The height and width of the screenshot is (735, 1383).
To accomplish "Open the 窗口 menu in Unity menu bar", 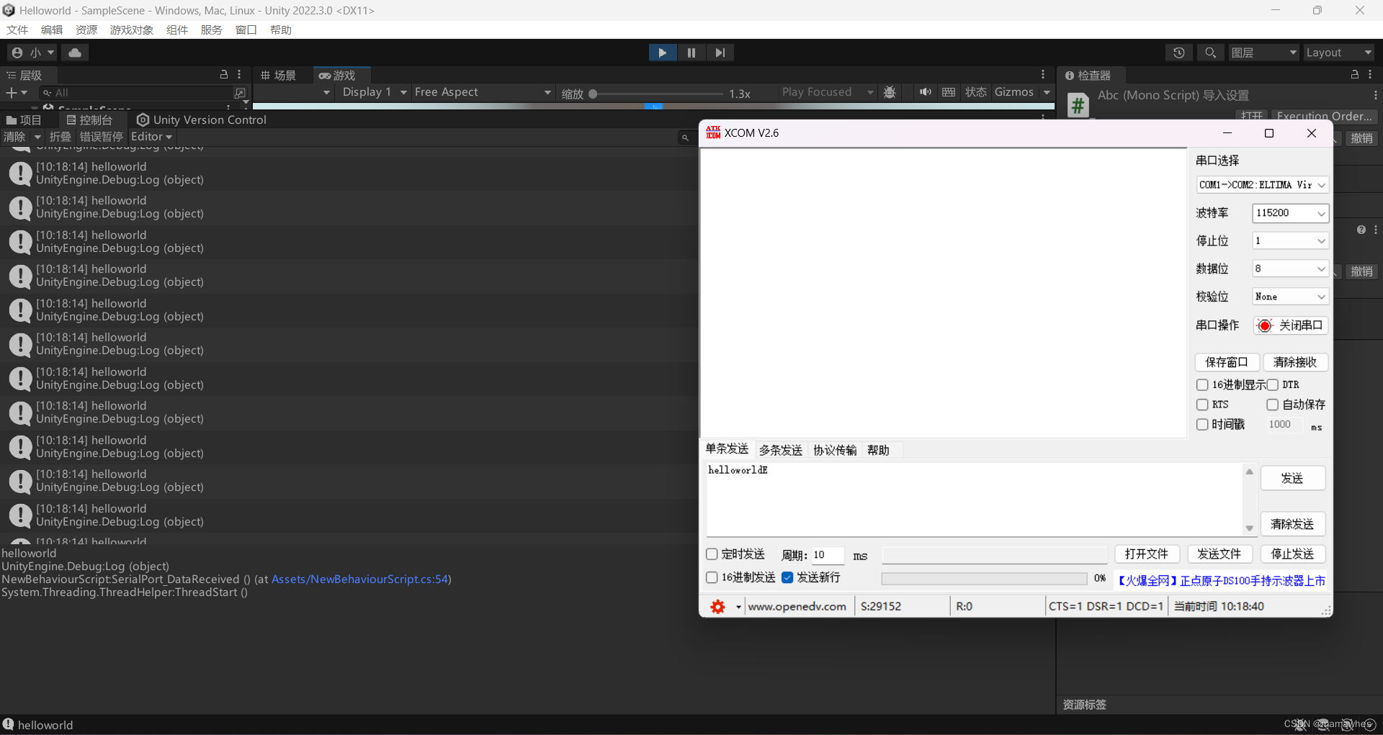I will (x=245, y=30).
